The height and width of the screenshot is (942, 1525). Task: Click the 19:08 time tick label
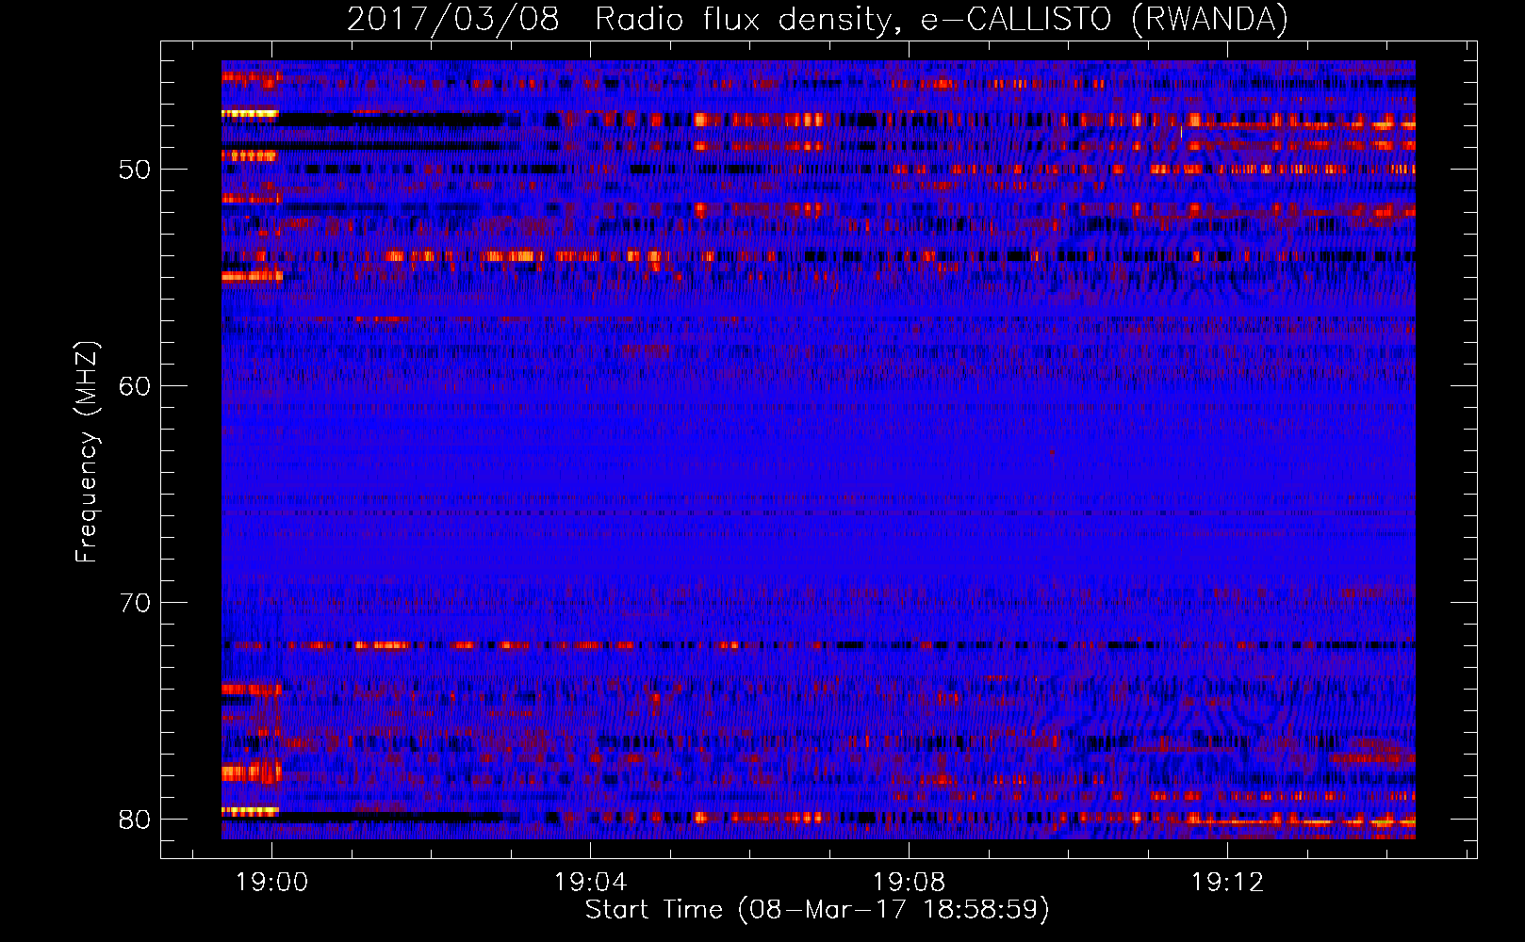point(910,883)
